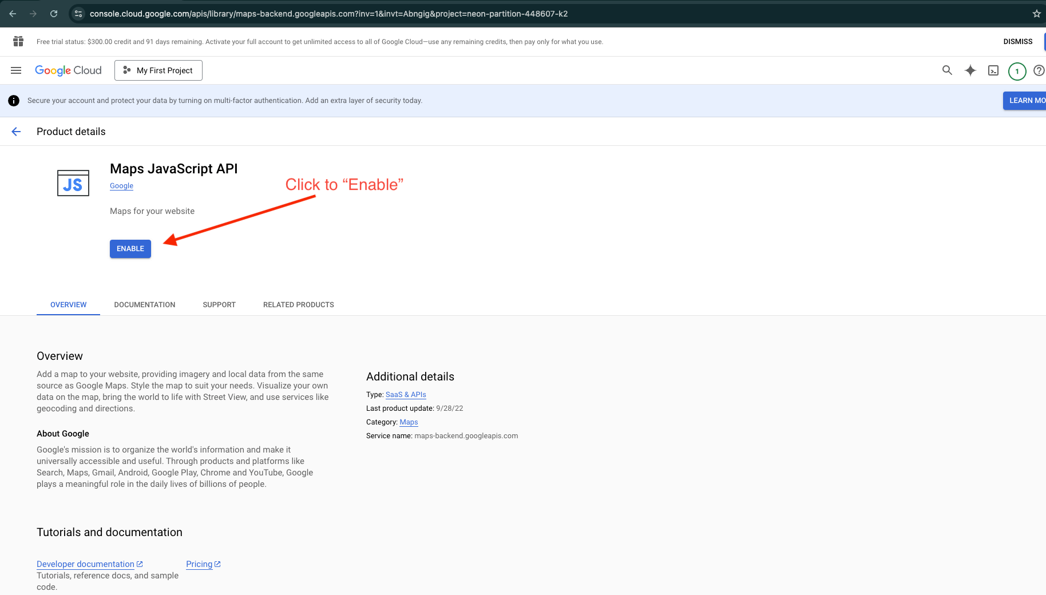Open notifications badge showing 1
1046x595 pixels.
point(1017,71)
